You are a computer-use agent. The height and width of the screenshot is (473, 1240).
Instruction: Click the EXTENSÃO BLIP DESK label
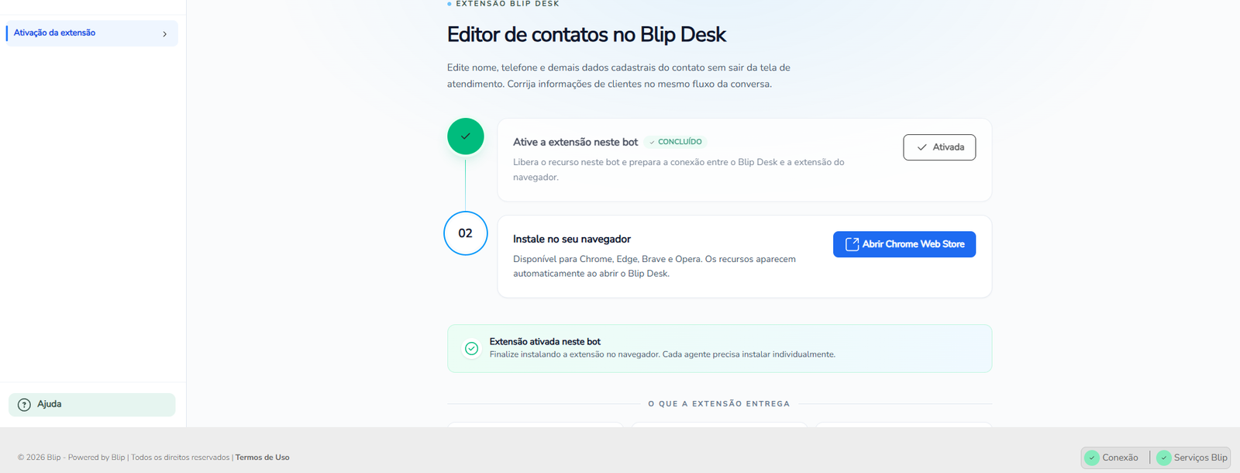point(508,4)
